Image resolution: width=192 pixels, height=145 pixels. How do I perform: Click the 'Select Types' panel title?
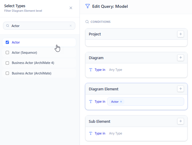(x=15, y=6)
